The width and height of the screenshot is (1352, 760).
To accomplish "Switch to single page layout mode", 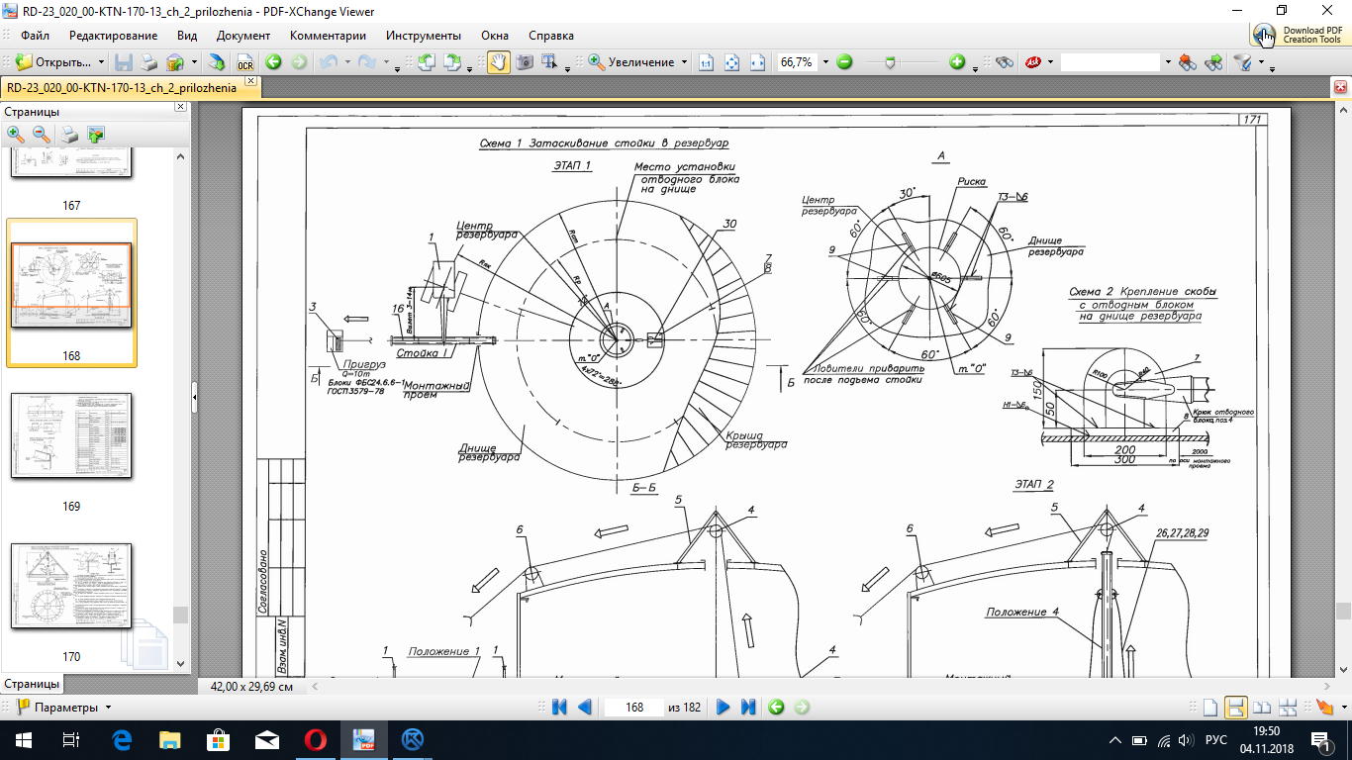I will click(1209, 708).
